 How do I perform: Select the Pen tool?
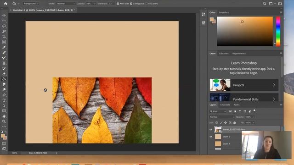(x=4, y=95)
